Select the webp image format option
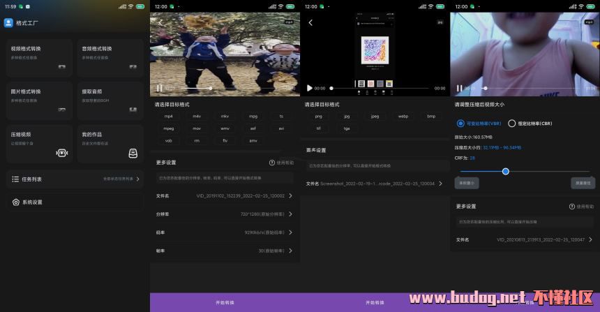Image resolution: width=600 pixels, height=312 pixels. coord(403,117)
